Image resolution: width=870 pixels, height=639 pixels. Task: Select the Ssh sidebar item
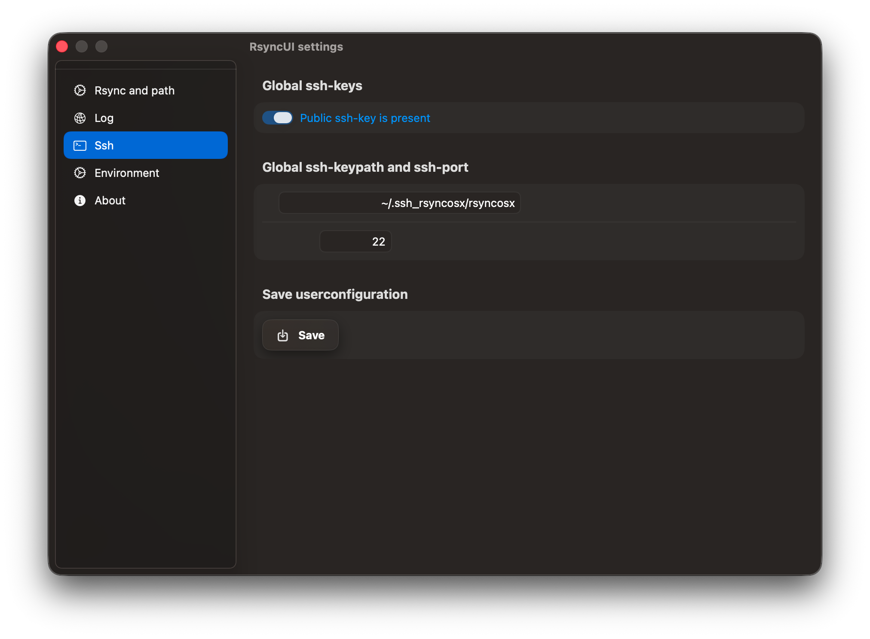[x=145, y=146]
